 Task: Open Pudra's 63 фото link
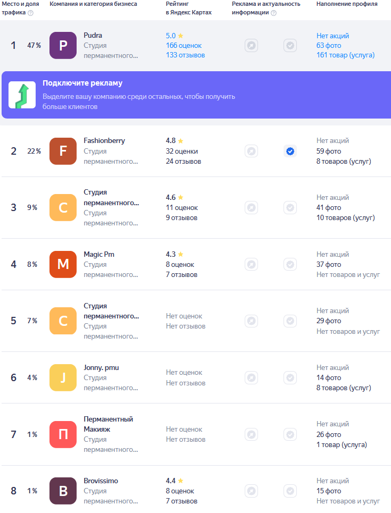coord(329,46)
